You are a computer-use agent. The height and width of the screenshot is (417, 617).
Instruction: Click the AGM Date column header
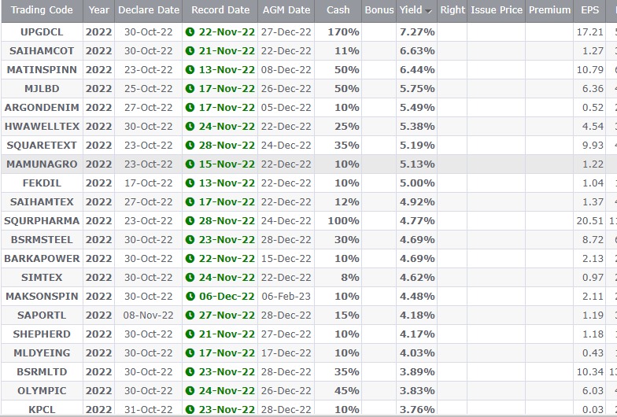[x=286, y=10]
